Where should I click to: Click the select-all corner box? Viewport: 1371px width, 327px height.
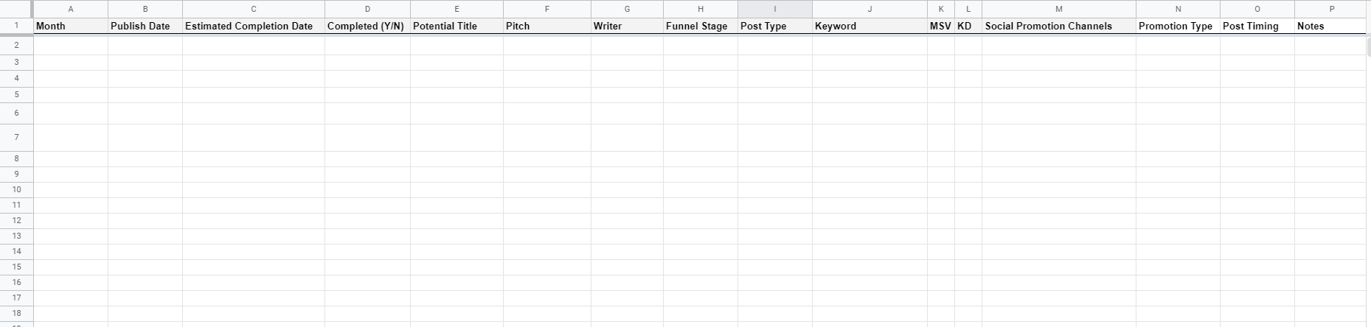click(16, 9)
